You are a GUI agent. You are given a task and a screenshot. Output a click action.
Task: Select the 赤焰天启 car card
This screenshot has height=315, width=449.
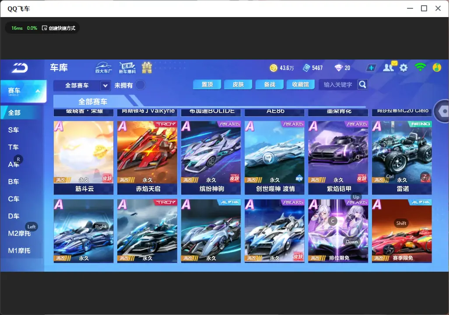[x=147, y=158]
